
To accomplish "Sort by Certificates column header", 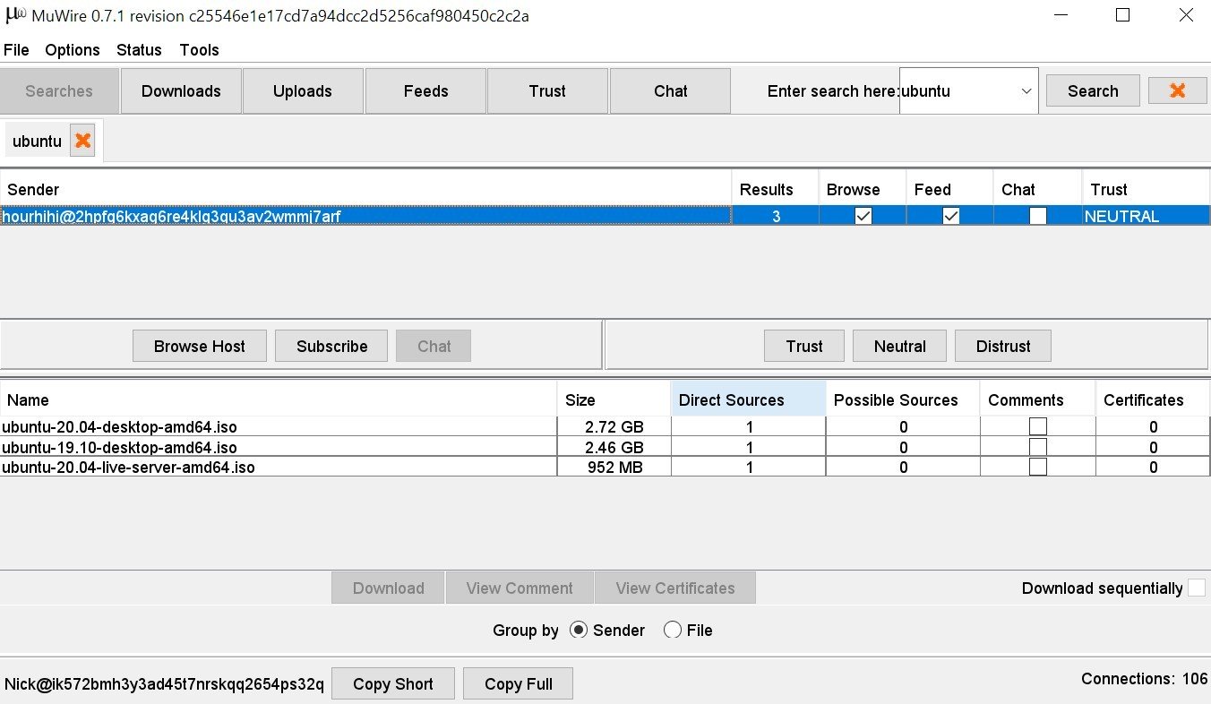I will (x=1153, y=399).
